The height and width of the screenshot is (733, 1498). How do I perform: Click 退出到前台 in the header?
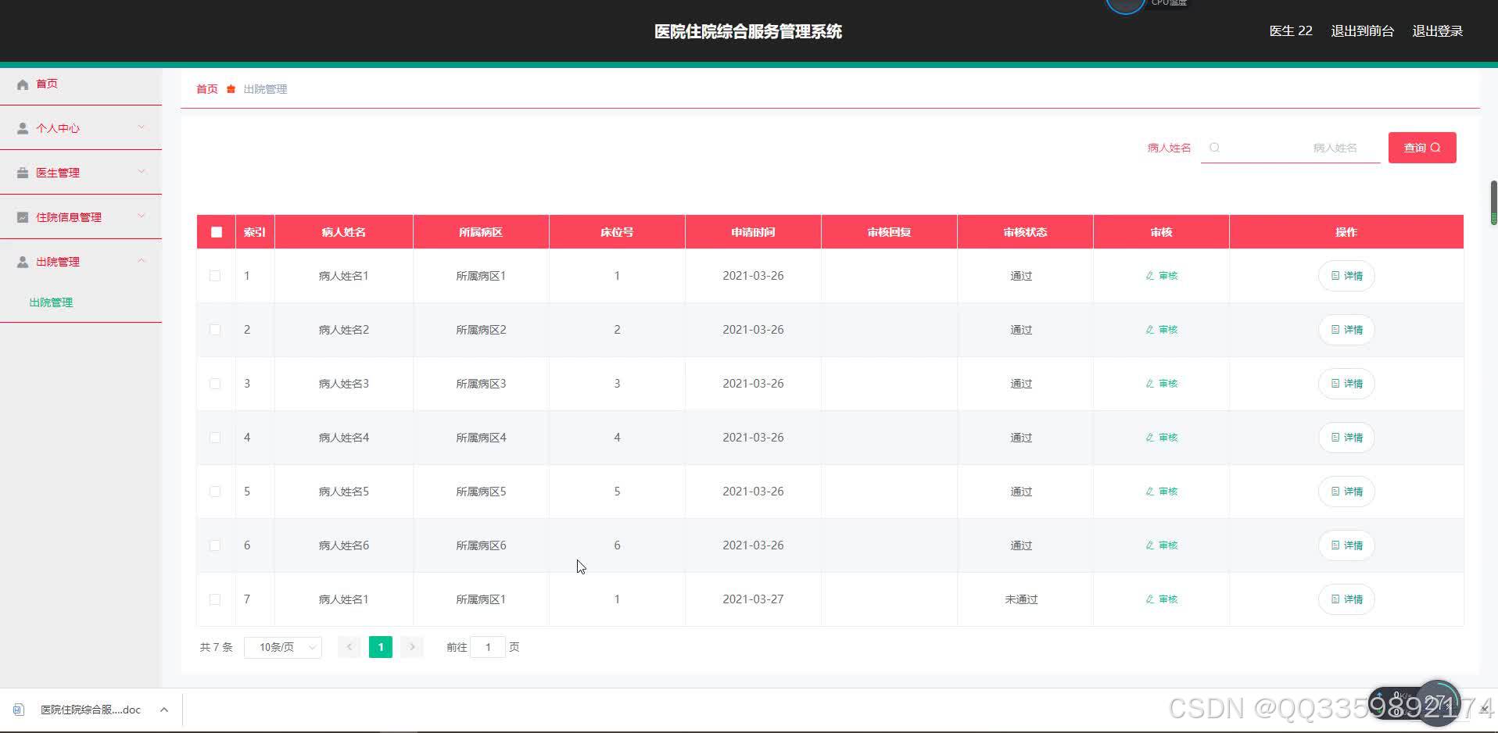[1363, 31]
